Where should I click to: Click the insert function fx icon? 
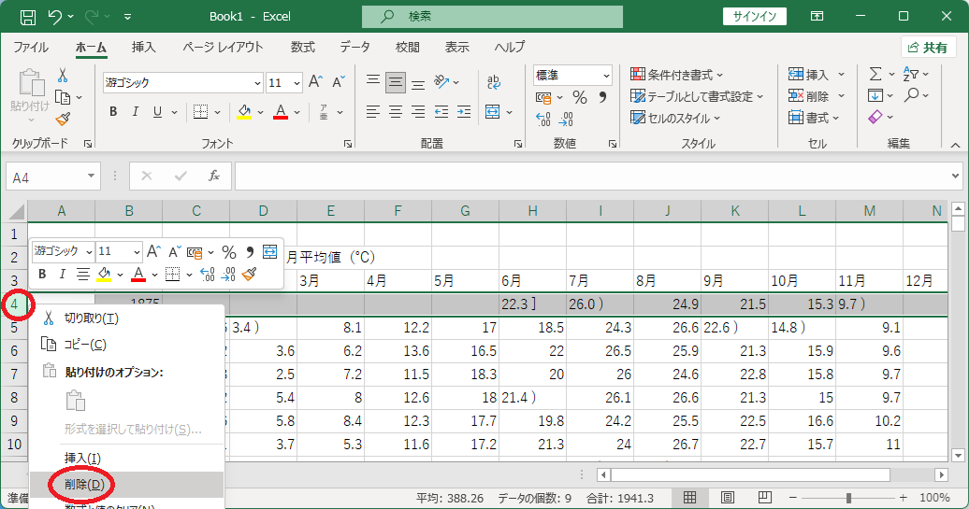(x=214, y=177)
